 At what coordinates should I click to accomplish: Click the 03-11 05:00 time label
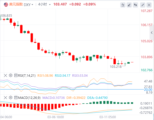[x=108, y=117]
